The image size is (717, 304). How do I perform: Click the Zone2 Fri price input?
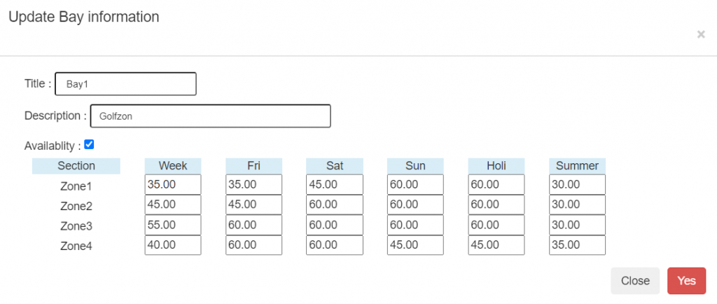[253, 205]
